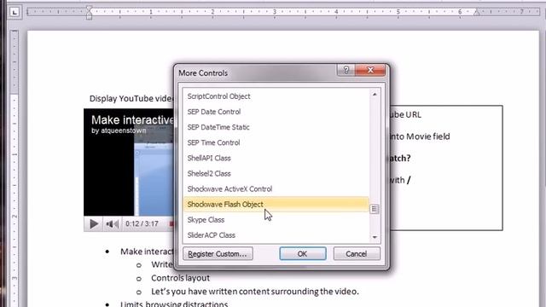This screenshot has height=307, width=546.
Task: Mute the embedded video volume
Action: click(x=112, y=224)
